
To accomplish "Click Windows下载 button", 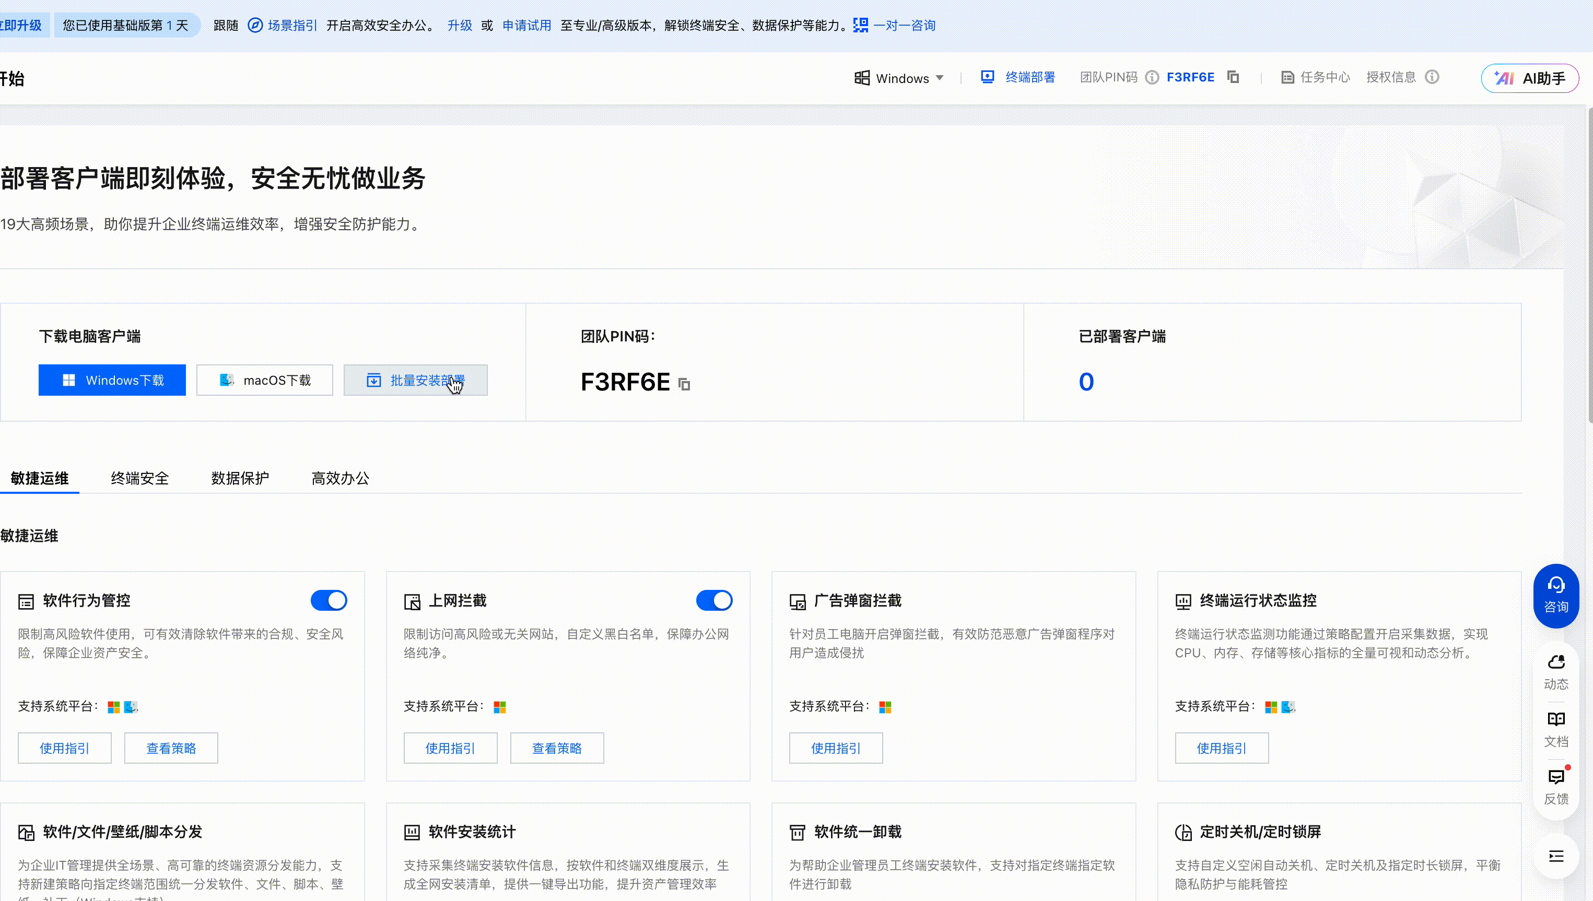I will click(112, 380).
